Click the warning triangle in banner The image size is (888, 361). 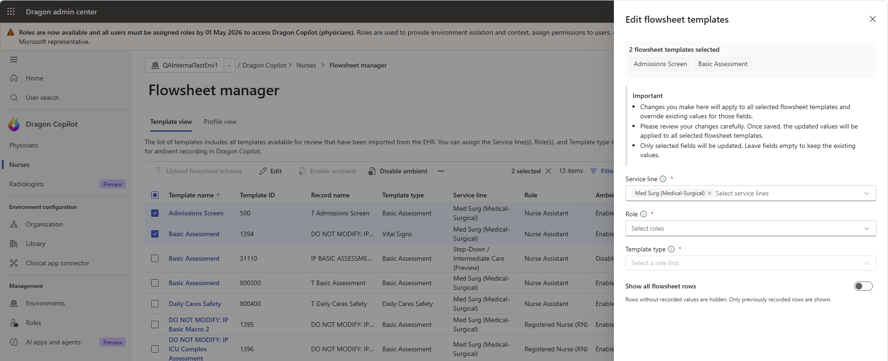[11, 32]
